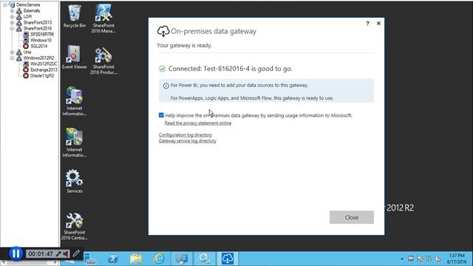Uncheck the usage information sending checkbox

(161, 115)
